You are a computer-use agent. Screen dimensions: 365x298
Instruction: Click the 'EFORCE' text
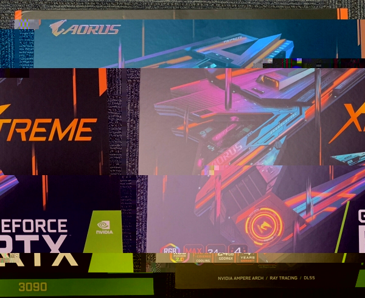click(x=33, y=226)
